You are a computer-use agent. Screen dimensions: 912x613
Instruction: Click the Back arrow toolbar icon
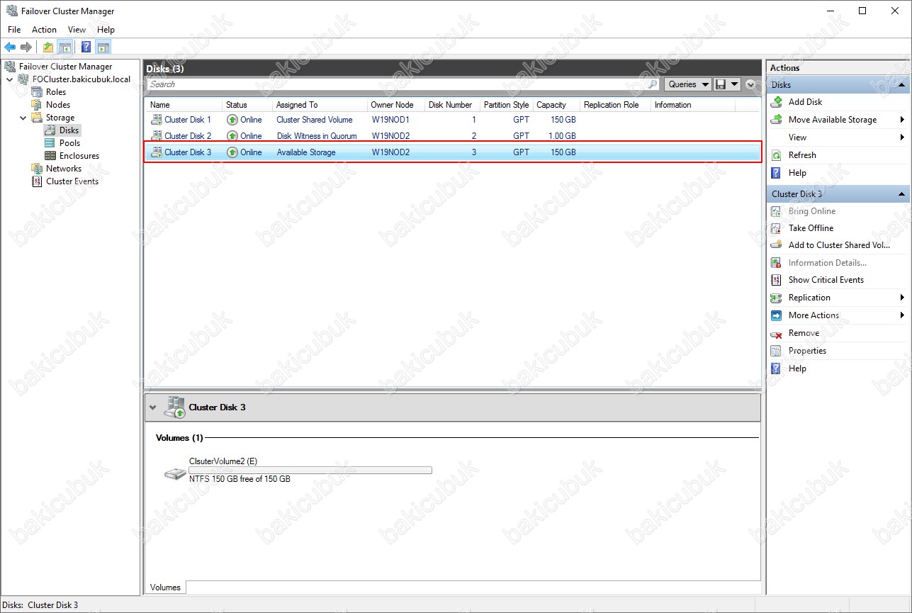[x=10, y=47]
